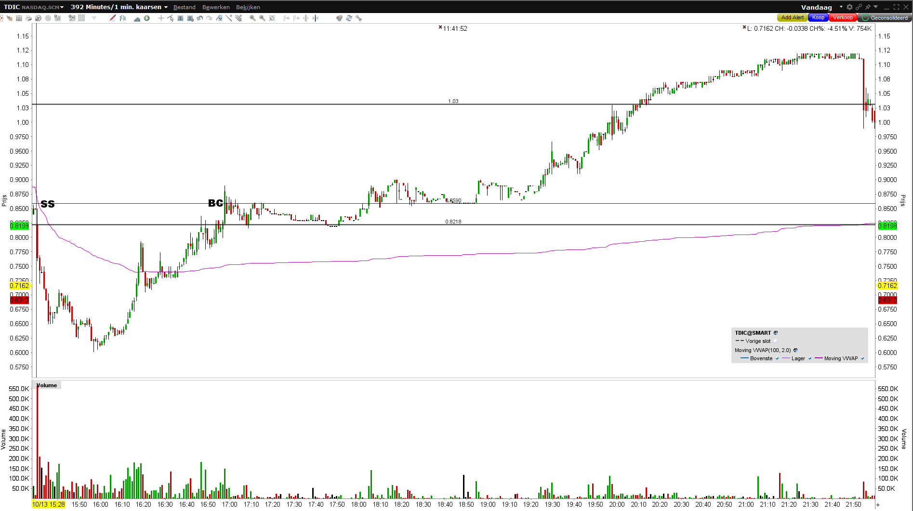
Task: Uncheck the Bovenste line checkbox
Action: [777, 358]
